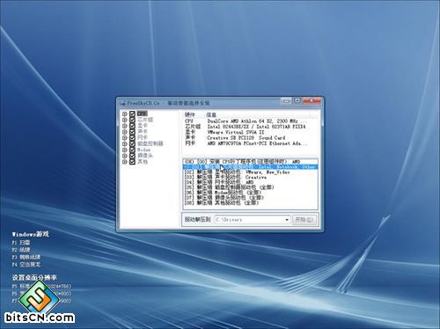Screen dimensions: 440x329
Task: Click the highlighted [01] Intel Notebook Other row
Action: click(250, 167)
